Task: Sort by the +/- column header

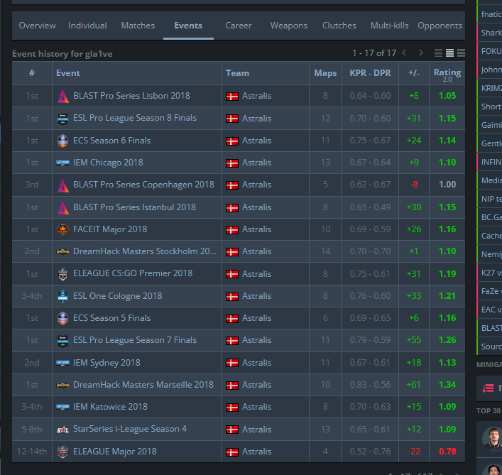Action: click(x=414, y=73)
